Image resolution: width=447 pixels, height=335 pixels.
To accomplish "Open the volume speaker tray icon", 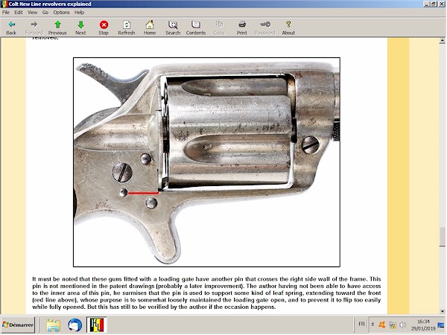I will 402,325.
